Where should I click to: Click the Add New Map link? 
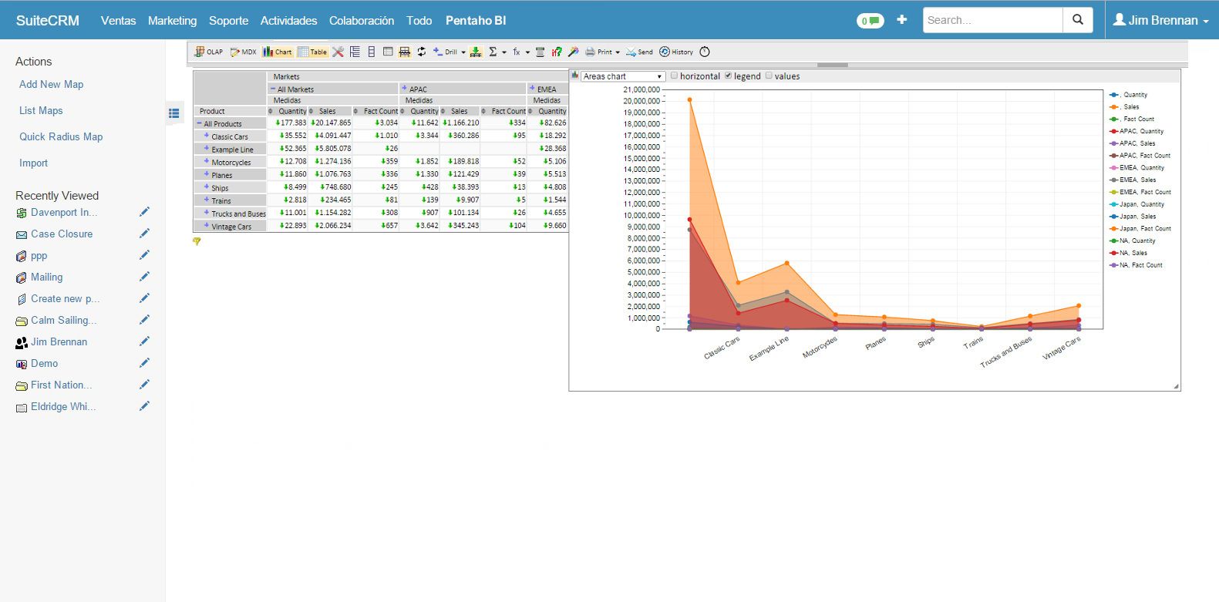pyautogui.click(x=51, y=84)
